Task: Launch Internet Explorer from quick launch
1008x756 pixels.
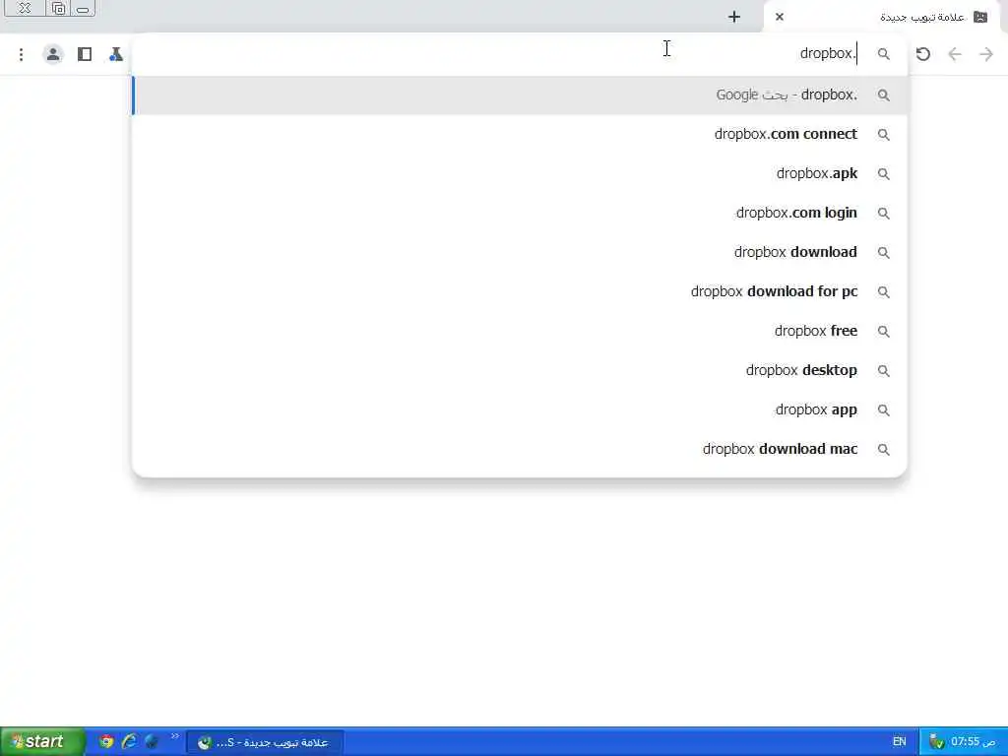Action: point(129,742)
